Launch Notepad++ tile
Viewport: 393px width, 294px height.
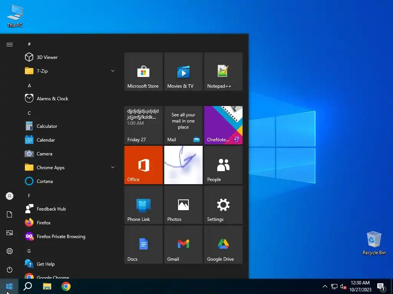(223, 72)
